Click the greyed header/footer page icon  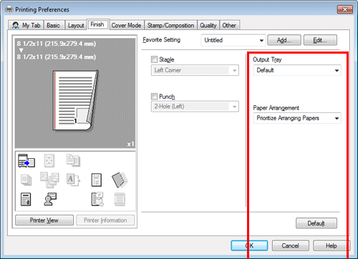click(x=120, y=200)
